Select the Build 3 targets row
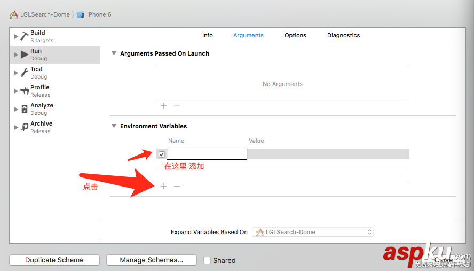The height and width of the screenshot is (271, 474). 55,36
